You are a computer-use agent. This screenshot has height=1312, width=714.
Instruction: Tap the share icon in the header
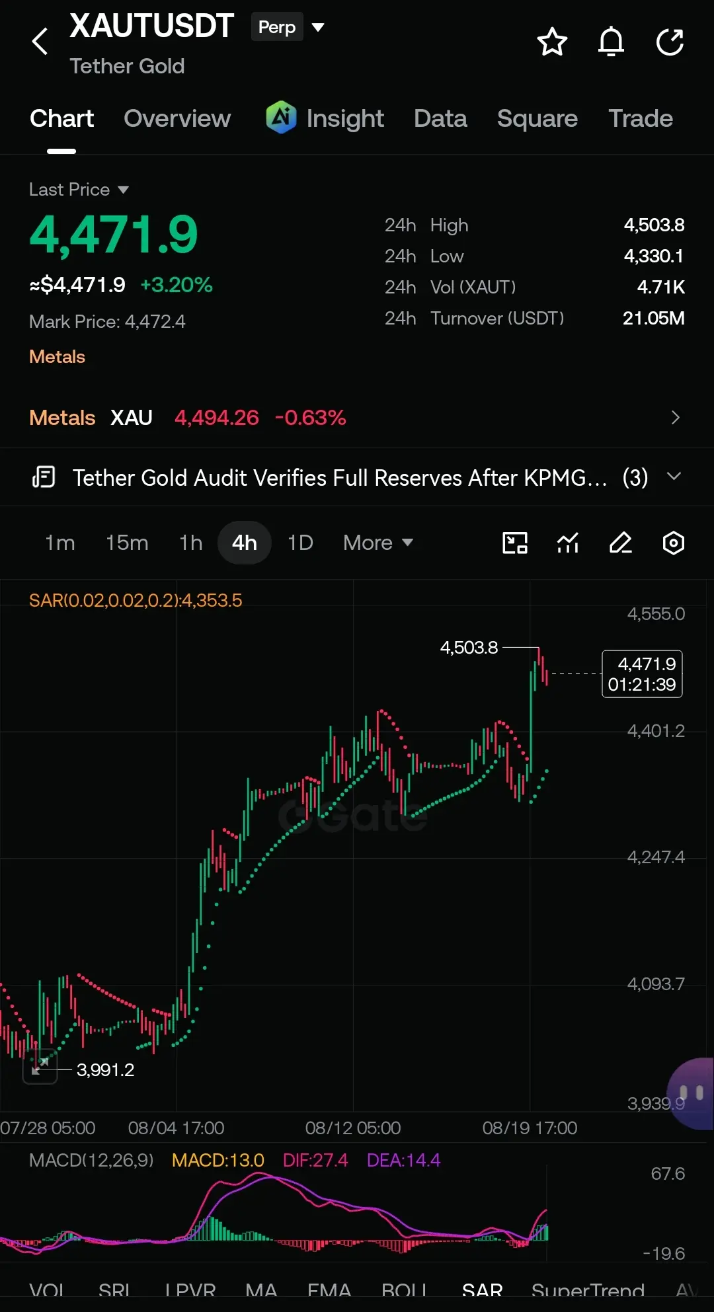pyautogui.click(x=670, y=42)
